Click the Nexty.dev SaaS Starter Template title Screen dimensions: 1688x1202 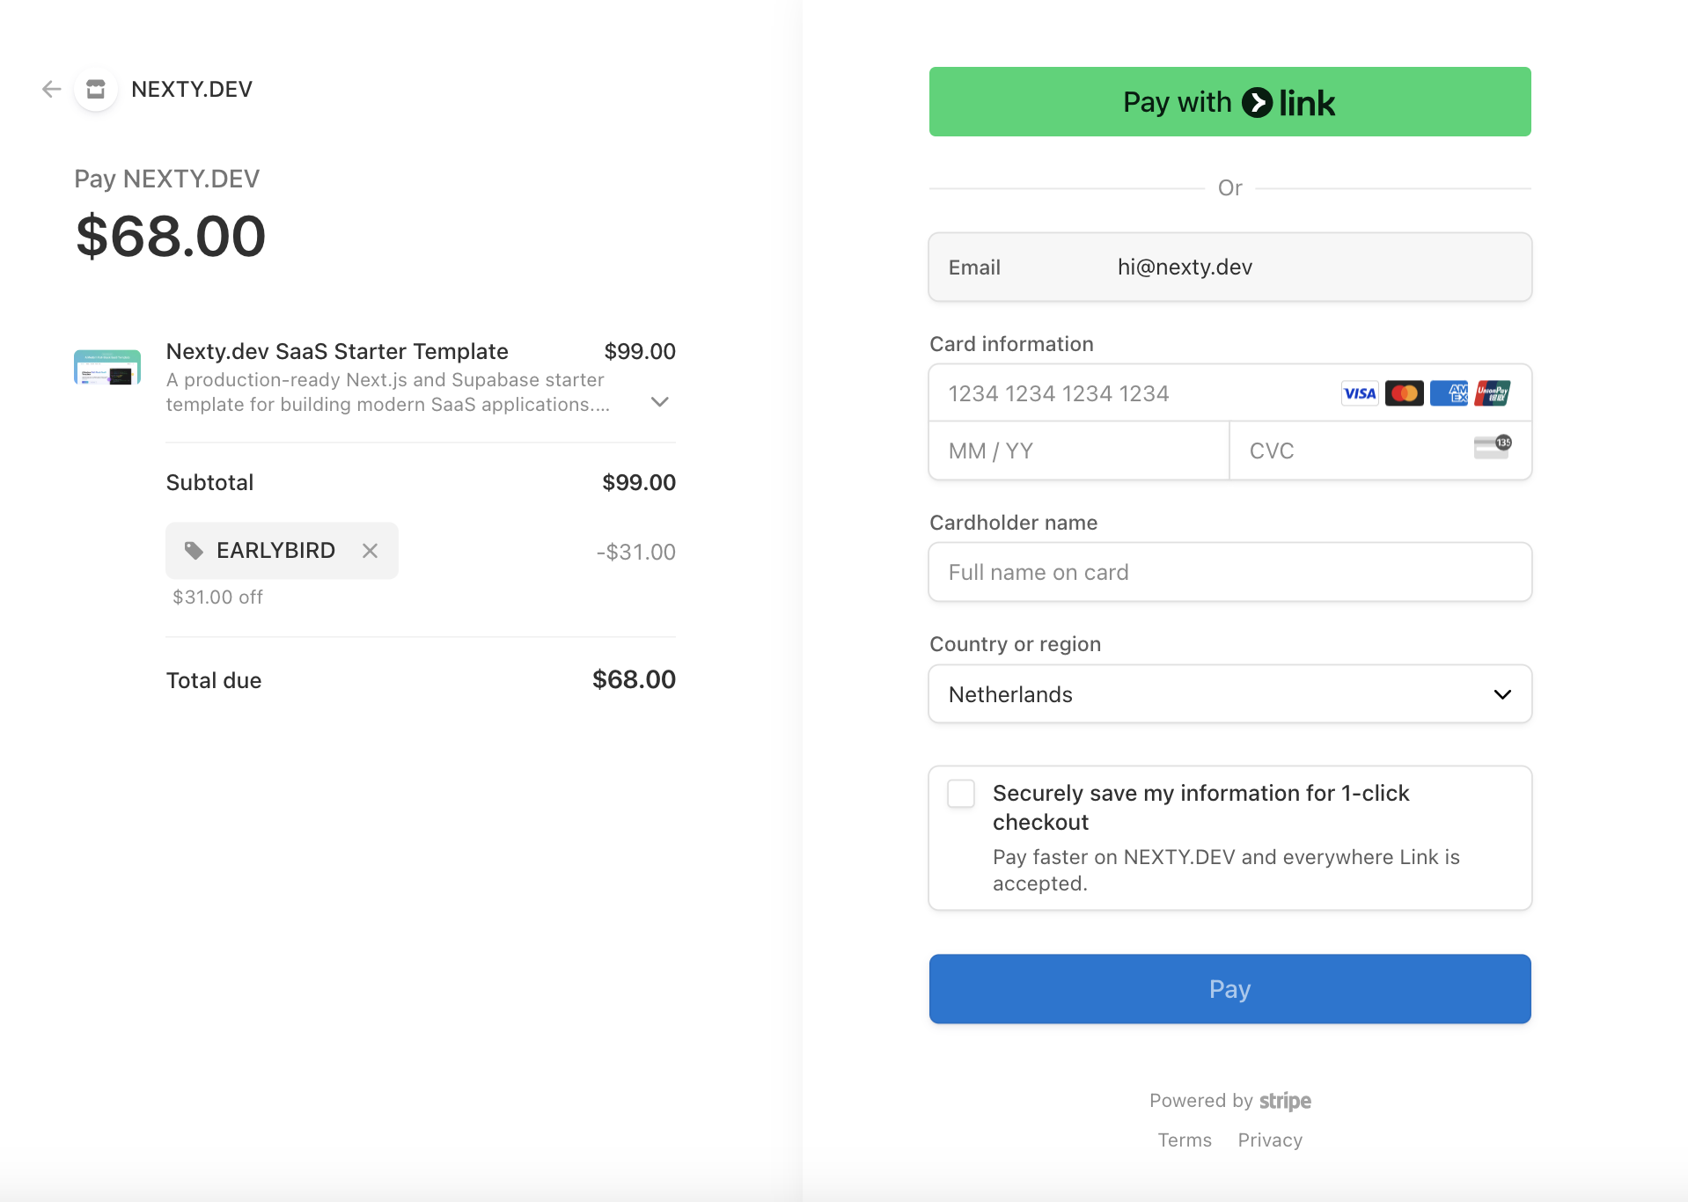coord(337,351)
